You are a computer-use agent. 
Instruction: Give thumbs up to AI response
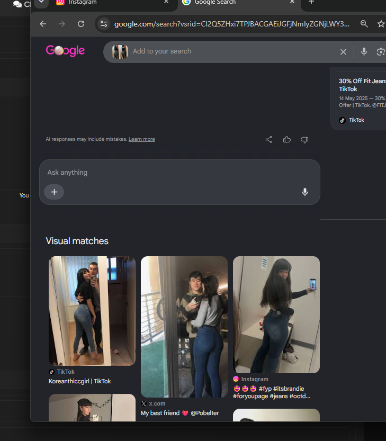click(286, 140)
